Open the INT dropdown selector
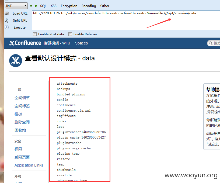The height and width of the screenshot is (183, 220). (16, 6)
